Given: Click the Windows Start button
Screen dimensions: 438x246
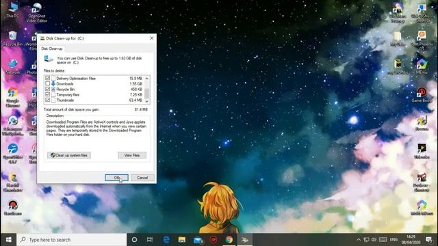Looking at the screenshot, I should pos(8,240).
